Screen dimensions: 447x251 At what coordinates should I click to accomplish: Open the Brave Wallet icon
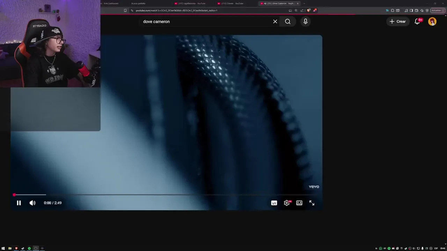(x=417, y=10)
